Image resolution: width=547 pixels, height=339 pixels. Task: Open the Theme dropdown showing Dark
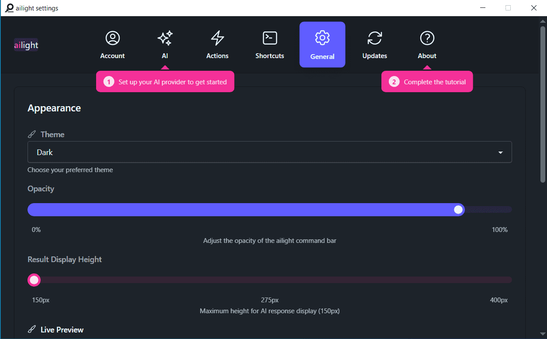click(x=270, y=152)
